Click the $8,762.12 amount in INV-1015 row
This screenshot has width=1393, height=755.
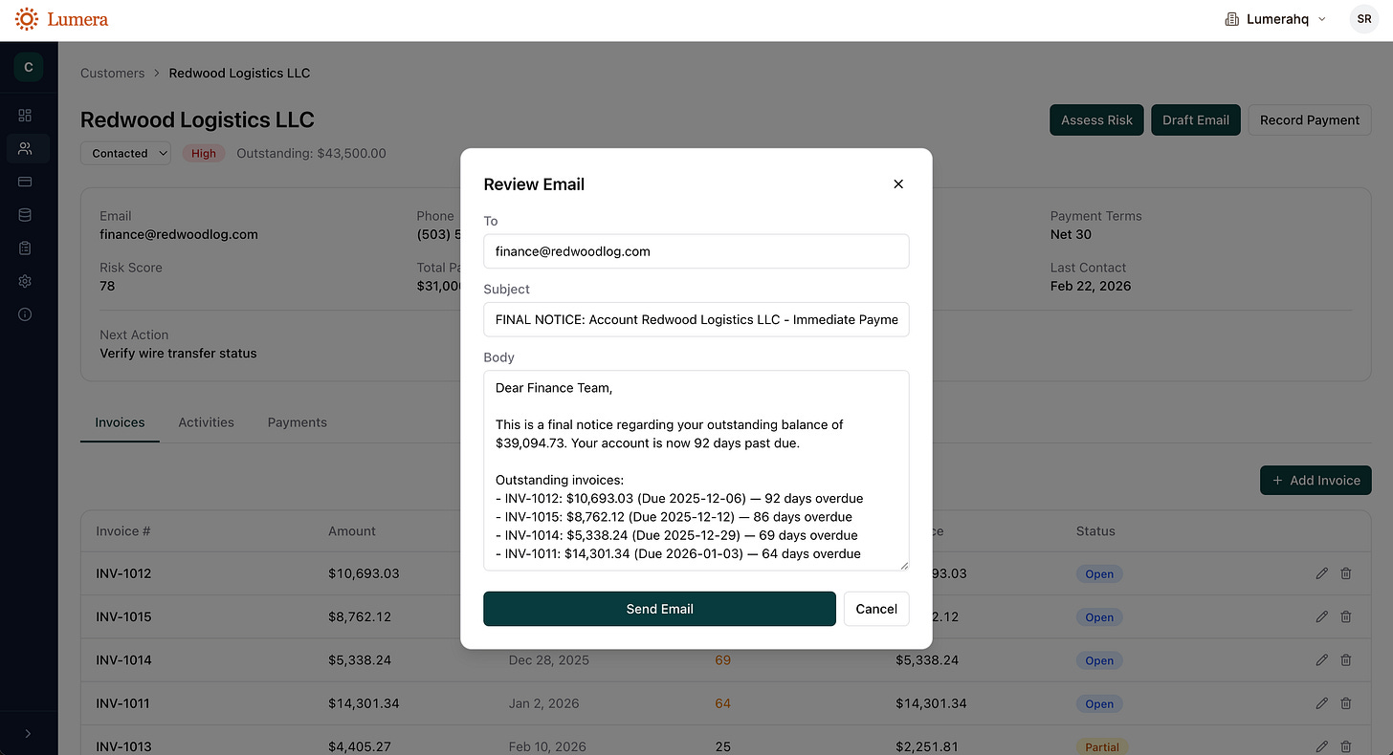tap(360, 616)
